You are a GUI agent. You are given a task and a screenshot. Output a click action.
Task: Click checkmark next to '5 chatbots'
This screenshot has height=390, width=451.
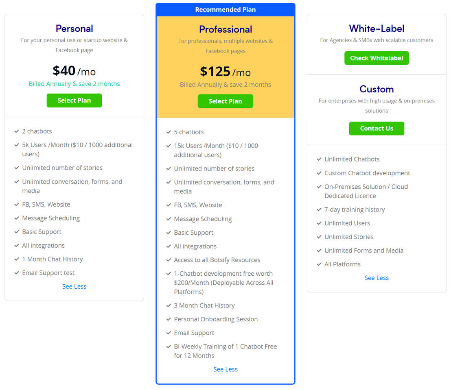tap(169, 132)
